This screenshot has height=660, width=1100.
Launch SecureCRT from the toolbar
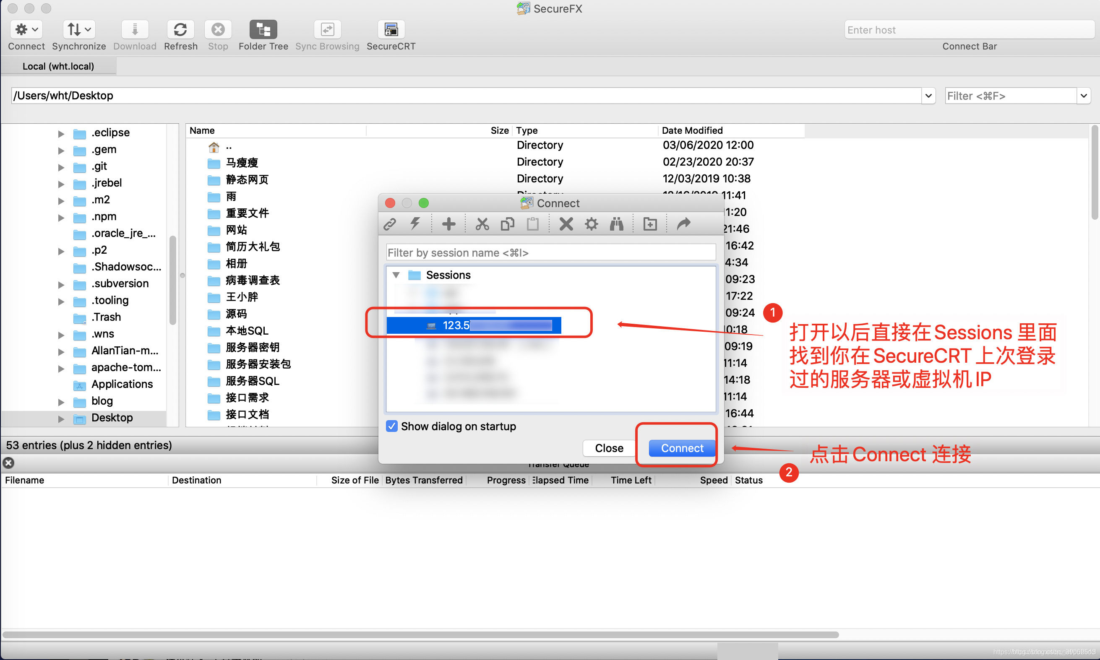(391, 30)
